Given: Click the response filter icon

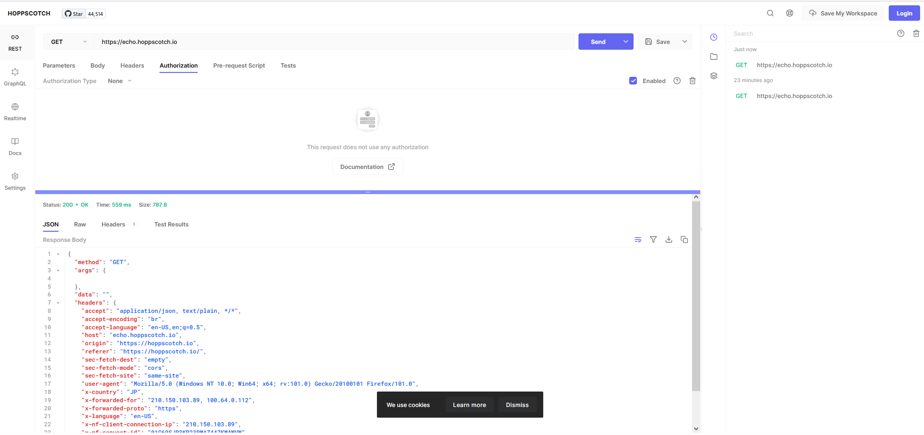Looking at the screenshot, I should 653,239.
